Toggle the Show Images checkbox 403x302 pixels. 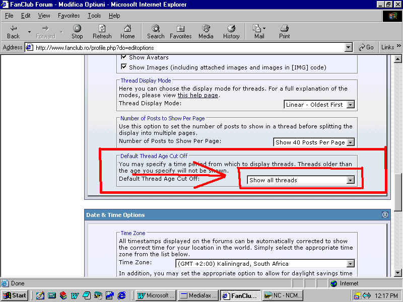[x=124, y=67]
